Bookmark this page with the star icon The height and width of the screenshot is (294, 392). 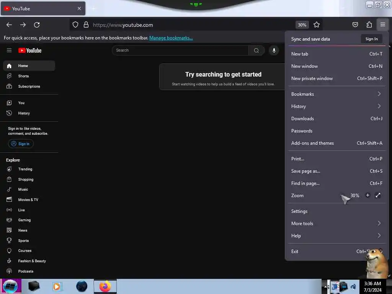[317, 25]
